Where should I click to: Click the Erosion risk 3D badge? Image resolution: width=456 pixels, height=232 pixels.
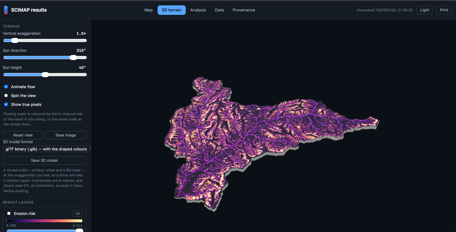tap(78, 213)
